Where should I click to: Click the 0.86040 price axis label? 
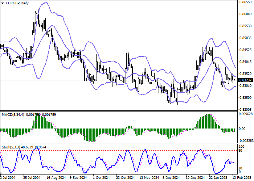click(x=246, y=14)
